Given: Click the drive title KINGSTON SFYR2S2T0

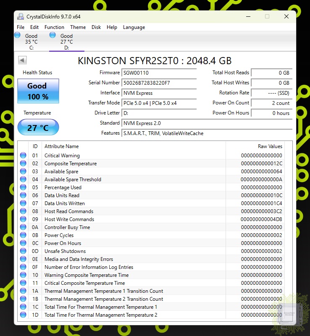Looking at the screenshot, I should pos(128,61).
